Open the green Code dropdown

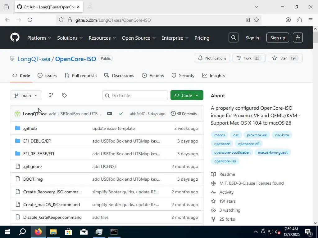pos(187,95)
